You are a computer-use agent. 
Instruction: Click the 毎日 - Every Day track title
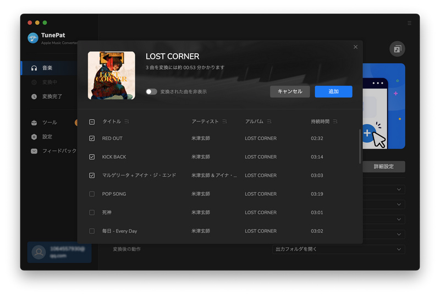tap(119, 231)
